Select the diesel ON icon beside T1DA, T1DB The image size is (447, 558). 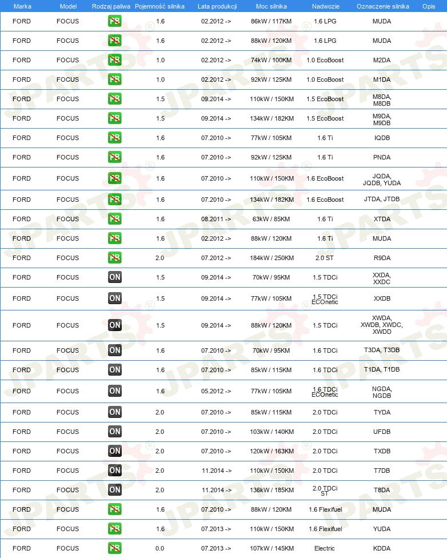coord(114,370)
